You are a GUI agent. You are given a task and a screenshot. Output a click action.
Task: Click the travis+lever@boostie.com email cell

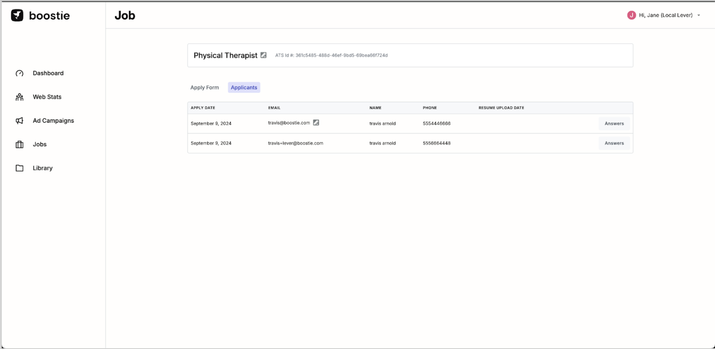pyautogui.click(x=296, y=143)
